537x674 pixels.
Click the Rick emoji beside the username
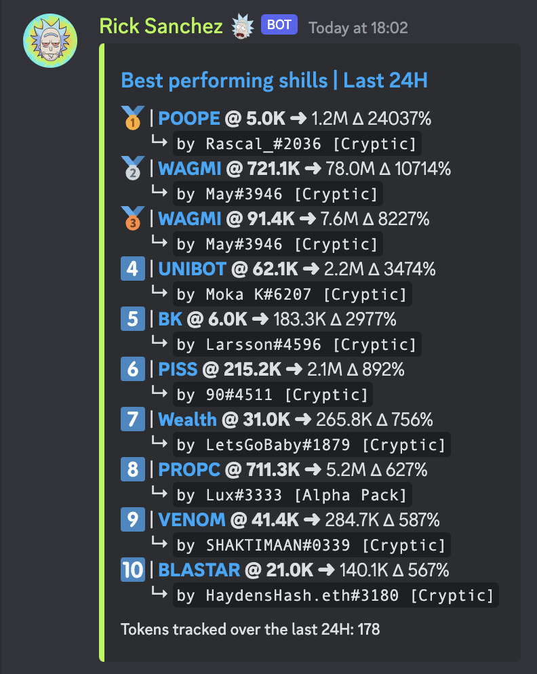click(243, 26)
